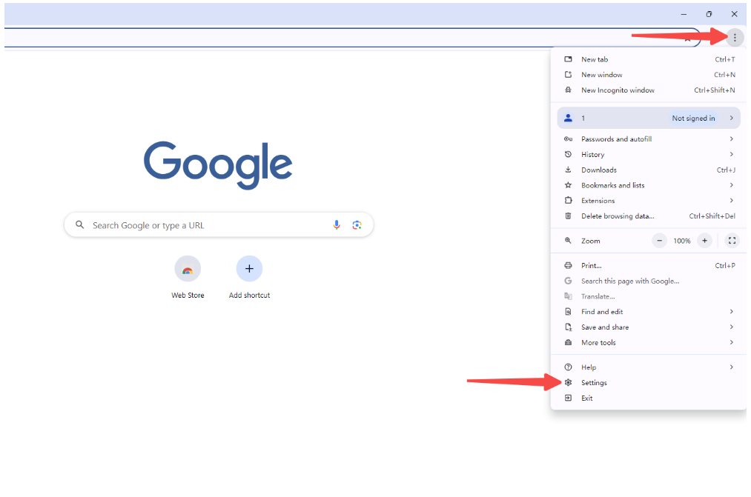
Task: Click the Settings gear icon
Action: tap(568, 382)
